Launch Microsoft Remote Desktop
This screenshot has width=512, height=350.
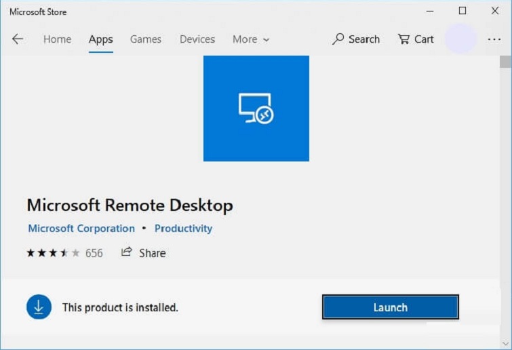point(390,307)
